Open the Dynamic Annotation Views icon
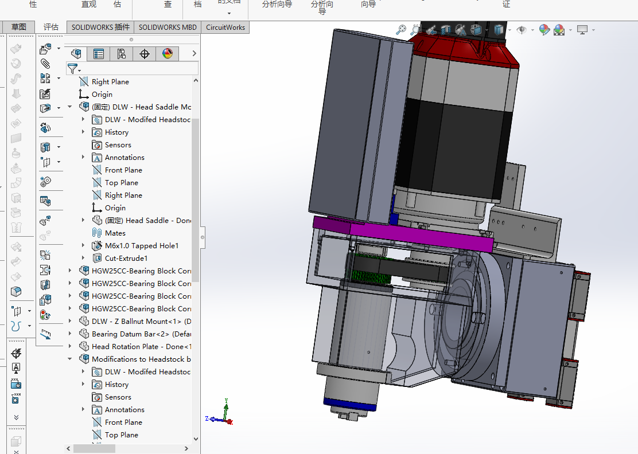 461,30
